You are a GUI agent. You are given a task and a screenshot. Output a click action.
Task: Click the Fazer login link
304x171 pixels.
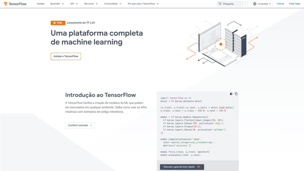(x=294, y=4)
